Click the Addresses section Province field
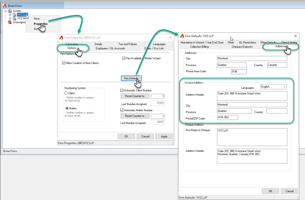Screen dimensions: 305x200 click(x=232, y=65)
